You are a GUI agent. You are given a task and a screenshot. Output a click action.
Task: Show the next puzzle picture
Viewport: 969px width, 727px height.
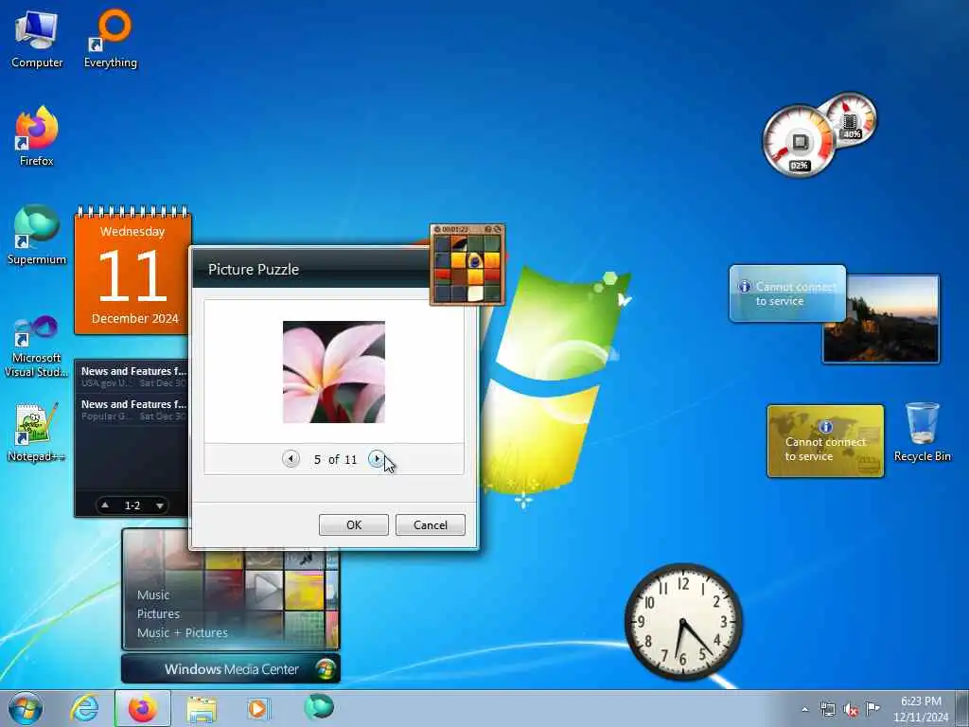(x=376, y=459)
